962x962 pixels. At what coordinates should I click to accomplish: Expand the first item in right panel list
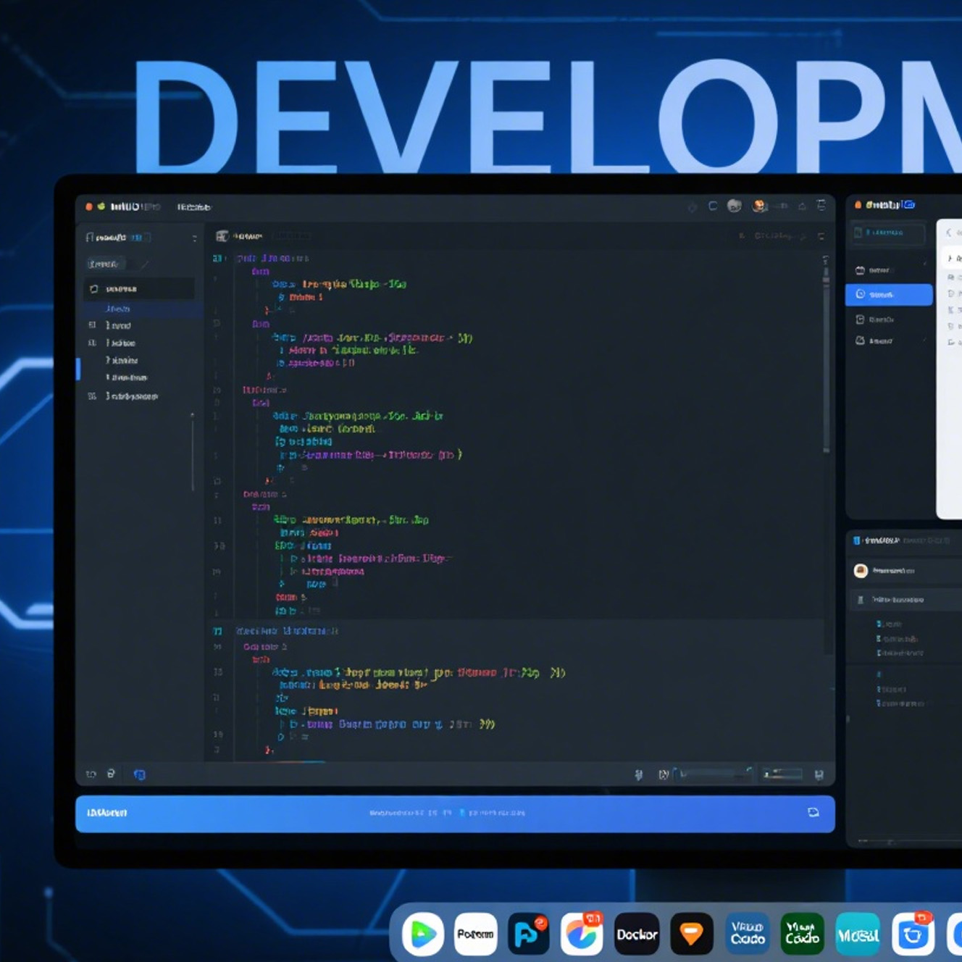click(890, 270)
